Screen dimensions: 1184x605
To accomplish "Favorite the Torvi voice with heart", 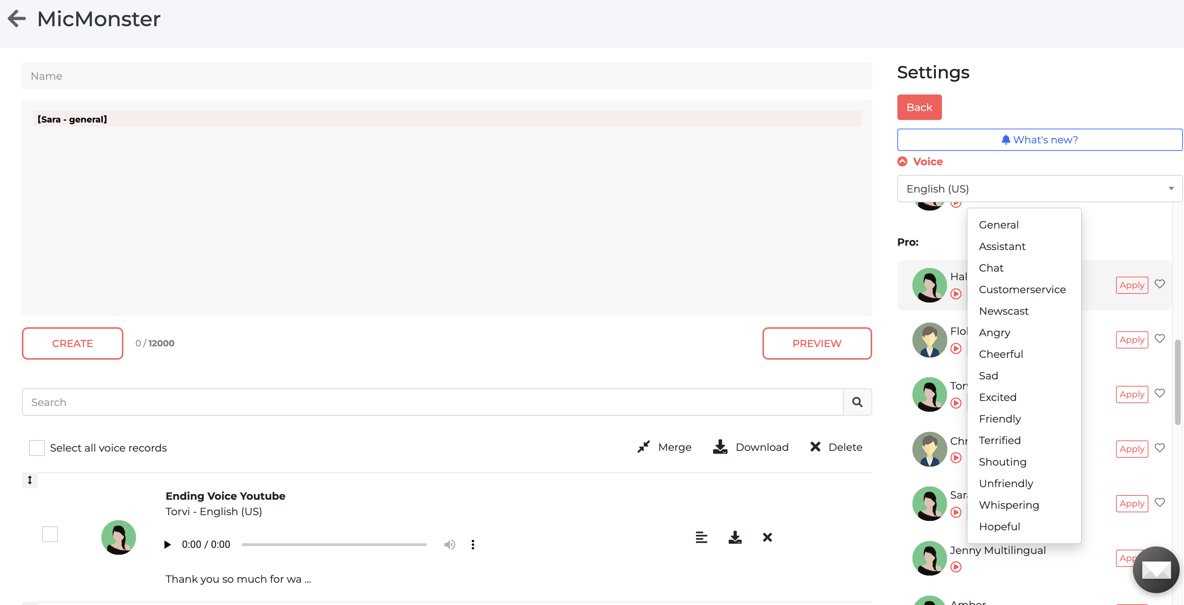I will click(x=1160, y=393).
